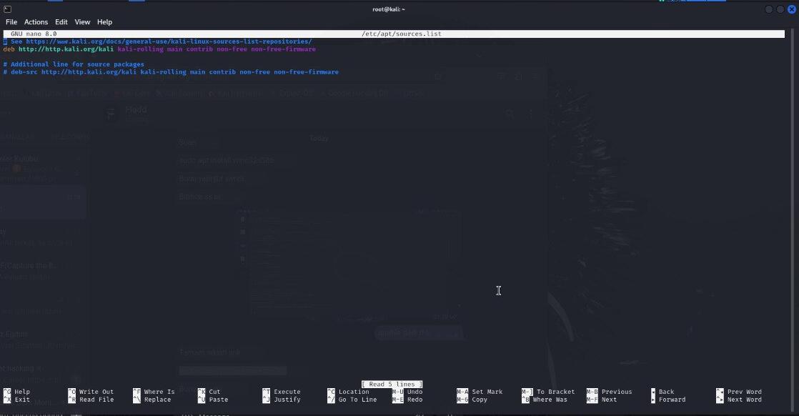Open the File menu
Viewport: 799px width, 416px height.
pos(11,22)
